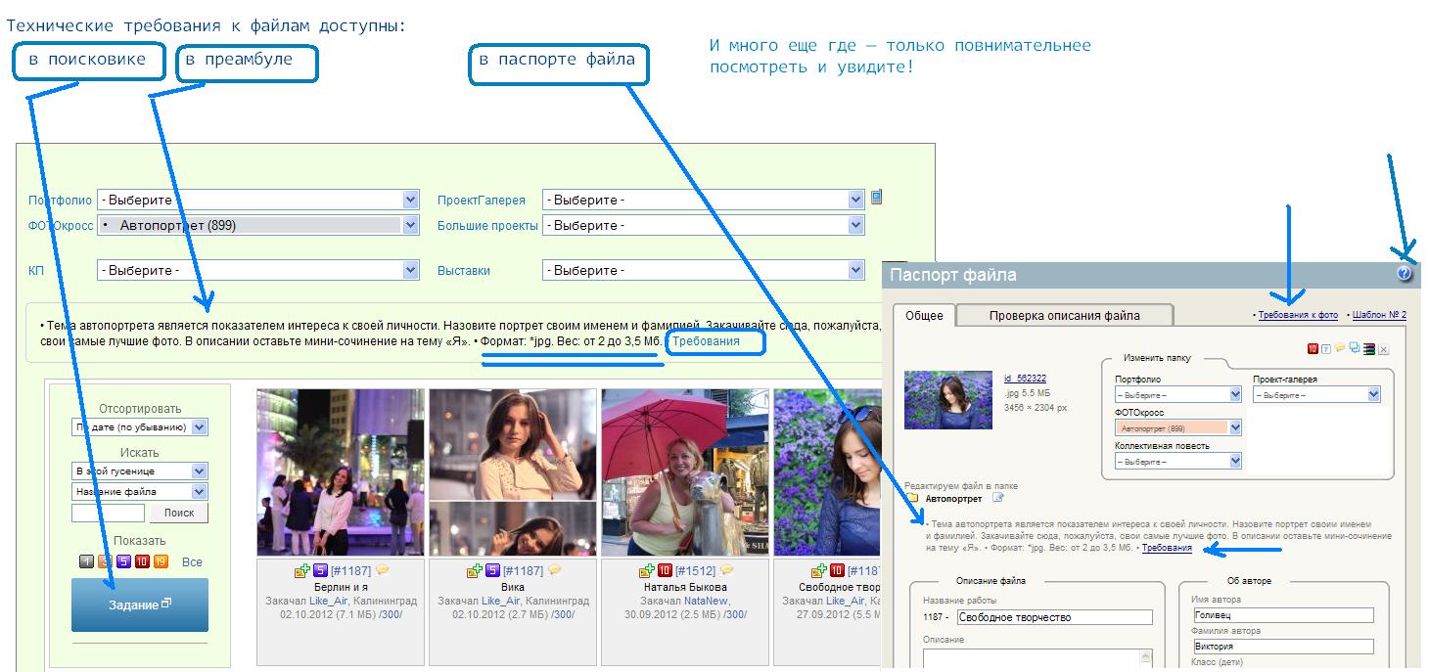The height and width of the screenshot is (672, 1429).
Task: Open the sort order По дате dropdown
Action: (140, 427)
